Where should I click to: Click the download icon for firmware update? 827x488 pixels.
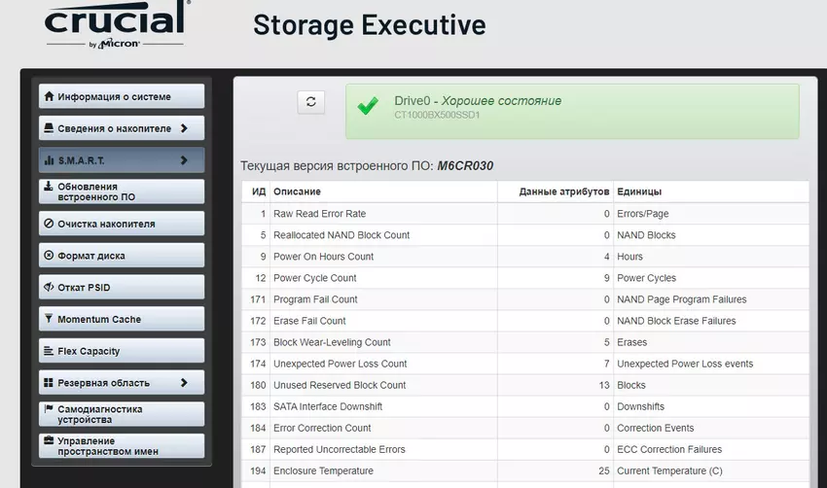click(x=49, y=186)
